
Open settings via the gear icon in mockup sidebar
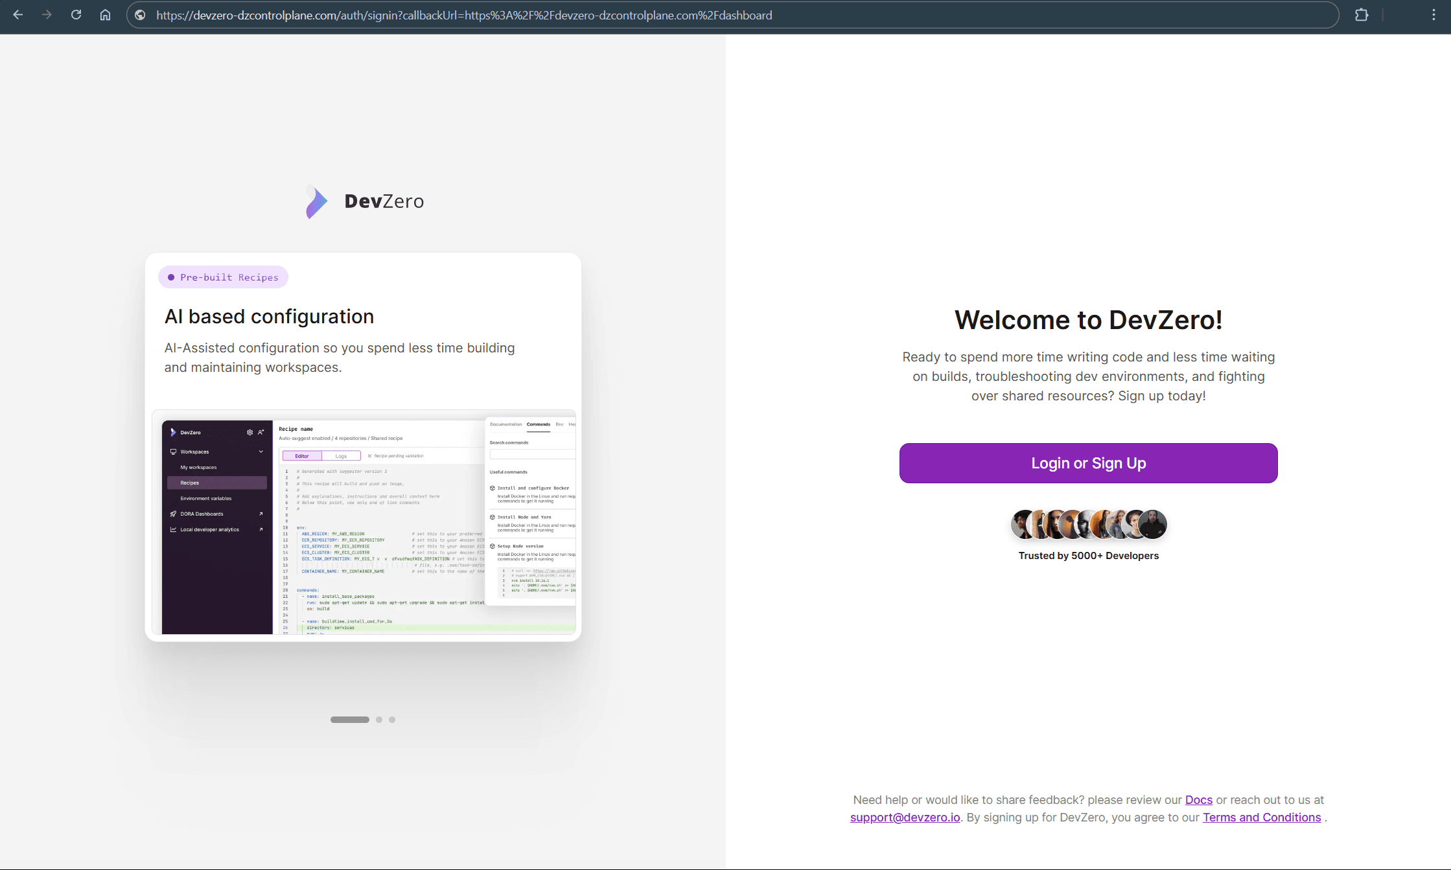(250, 433)
